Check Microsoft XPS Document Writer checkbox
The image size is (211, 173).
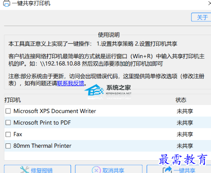[8, 111]
